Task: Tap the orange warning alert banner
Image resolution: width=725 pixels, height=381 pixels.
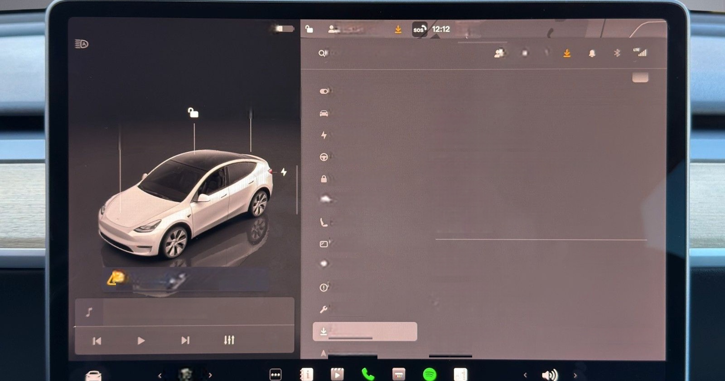Action: 186,280
